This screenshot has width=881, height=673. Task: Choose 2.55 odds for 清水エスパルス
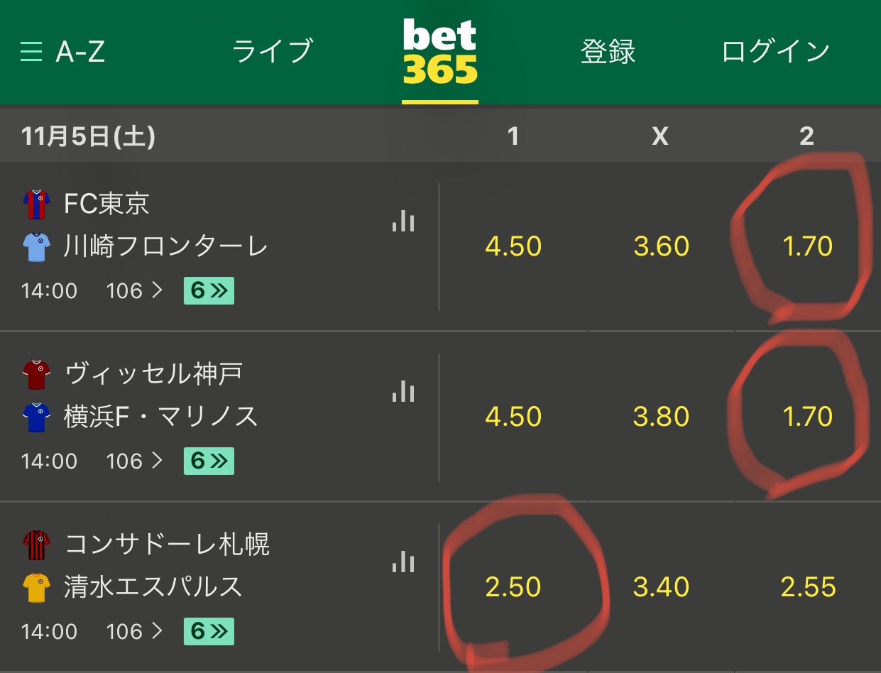click(x=808, y=587)
